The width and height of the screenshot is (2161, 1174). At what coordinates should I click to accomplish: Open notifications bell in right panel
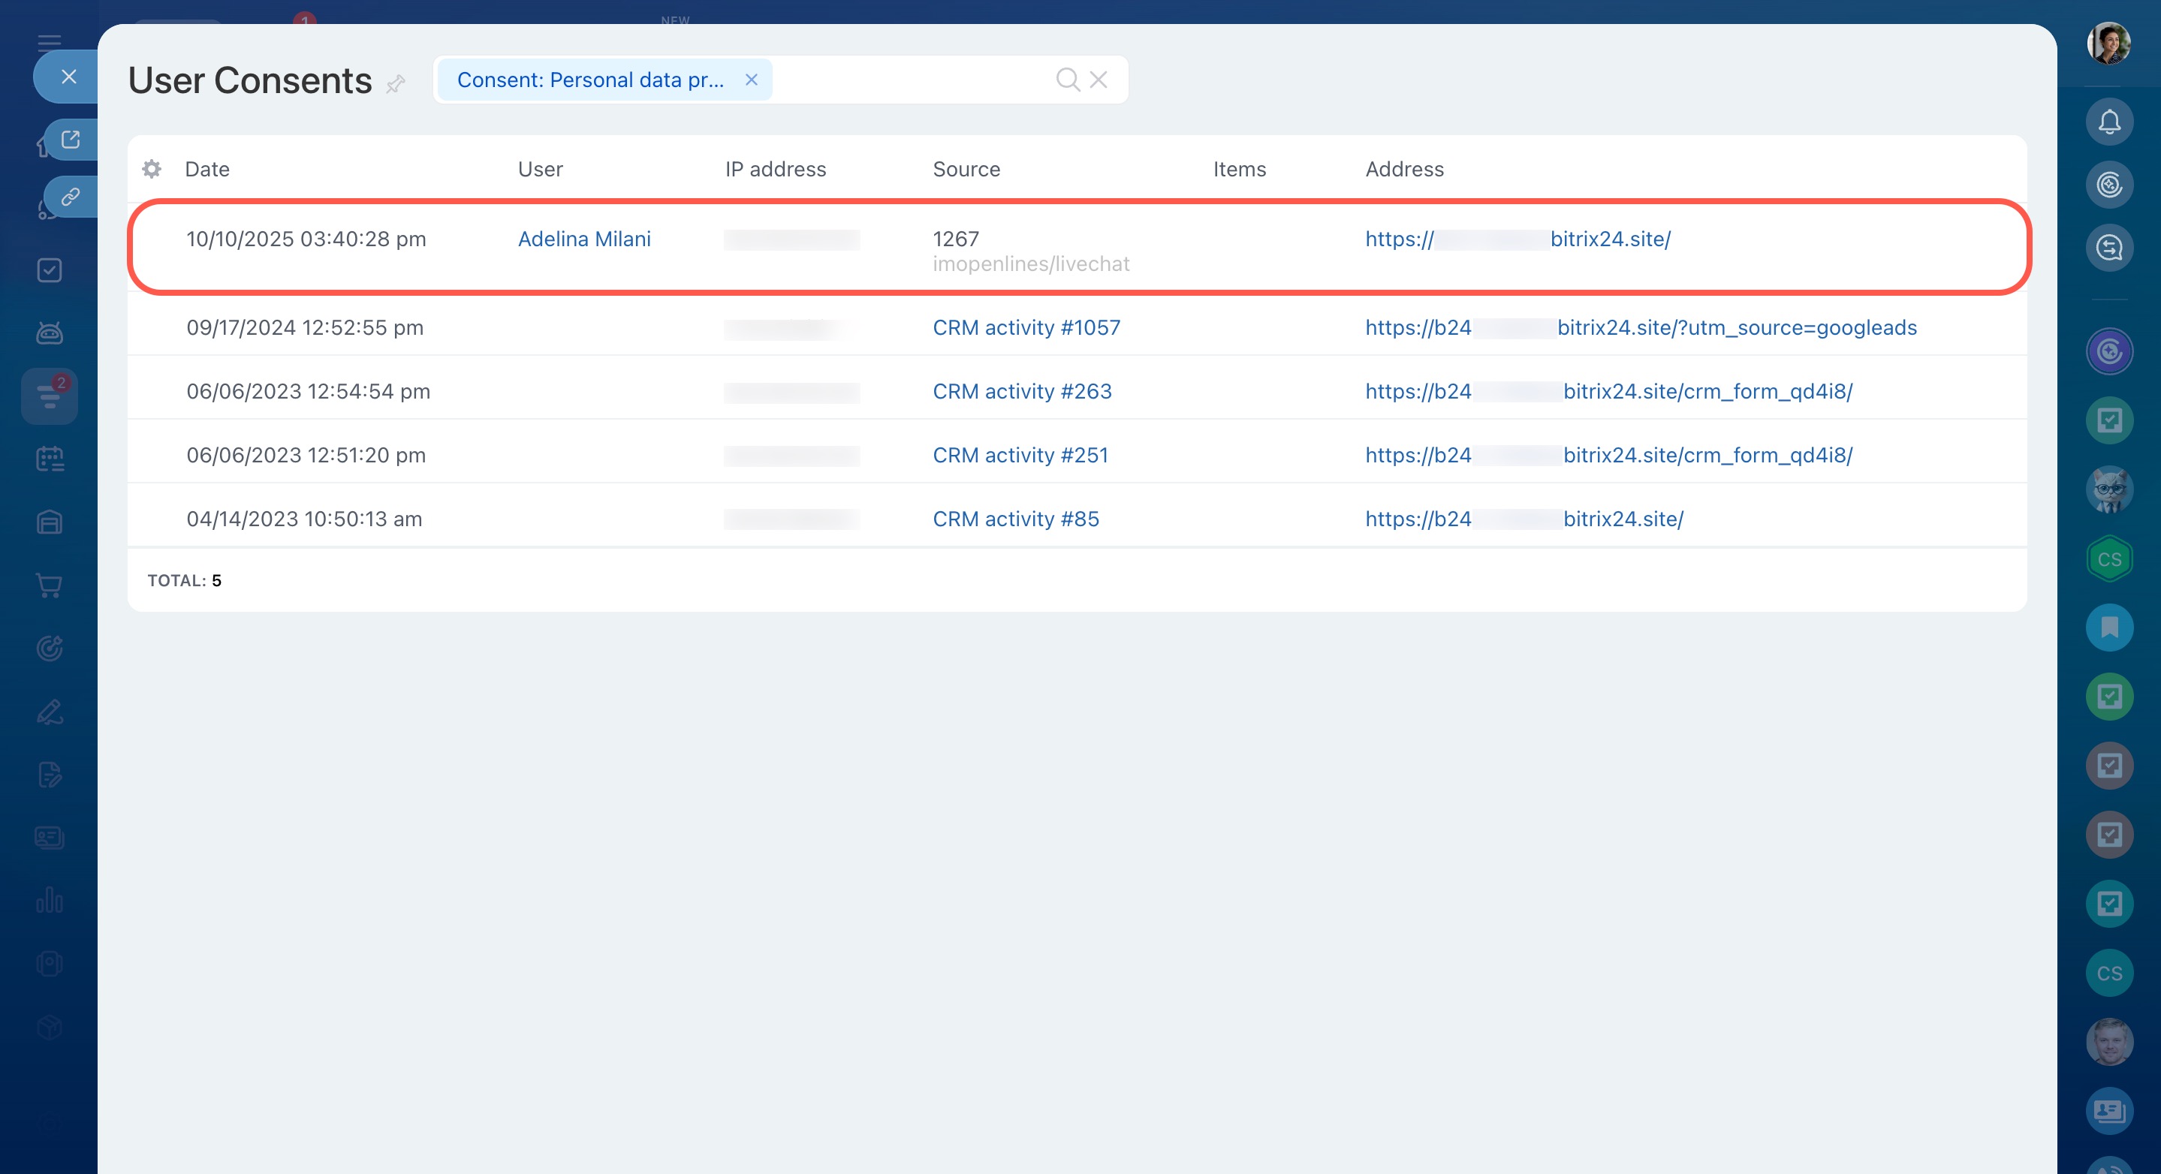point(2109,122)
